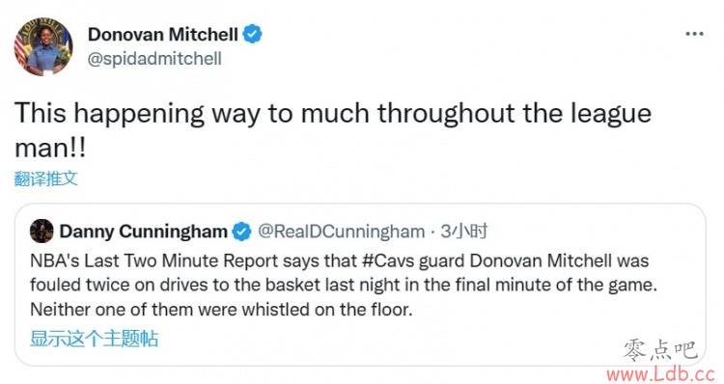Screen dimensions: 724x384
Task: Click the main tweet text
Action: (x=333, y=129)
